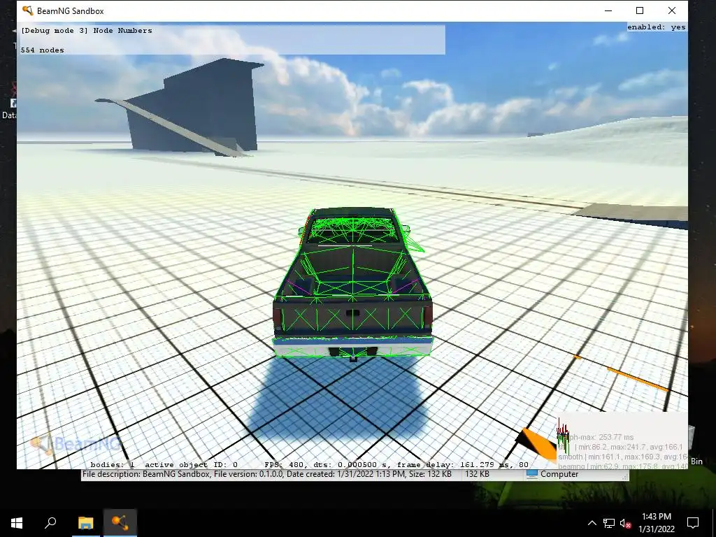Click the 'FPS: 480' readout
The height and width of the screenshot is (537, 716).
(285, 465)
